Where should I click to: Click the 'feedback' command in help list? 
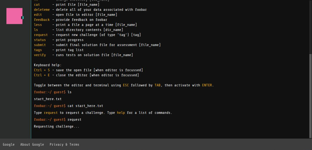[x=42, y=20]
